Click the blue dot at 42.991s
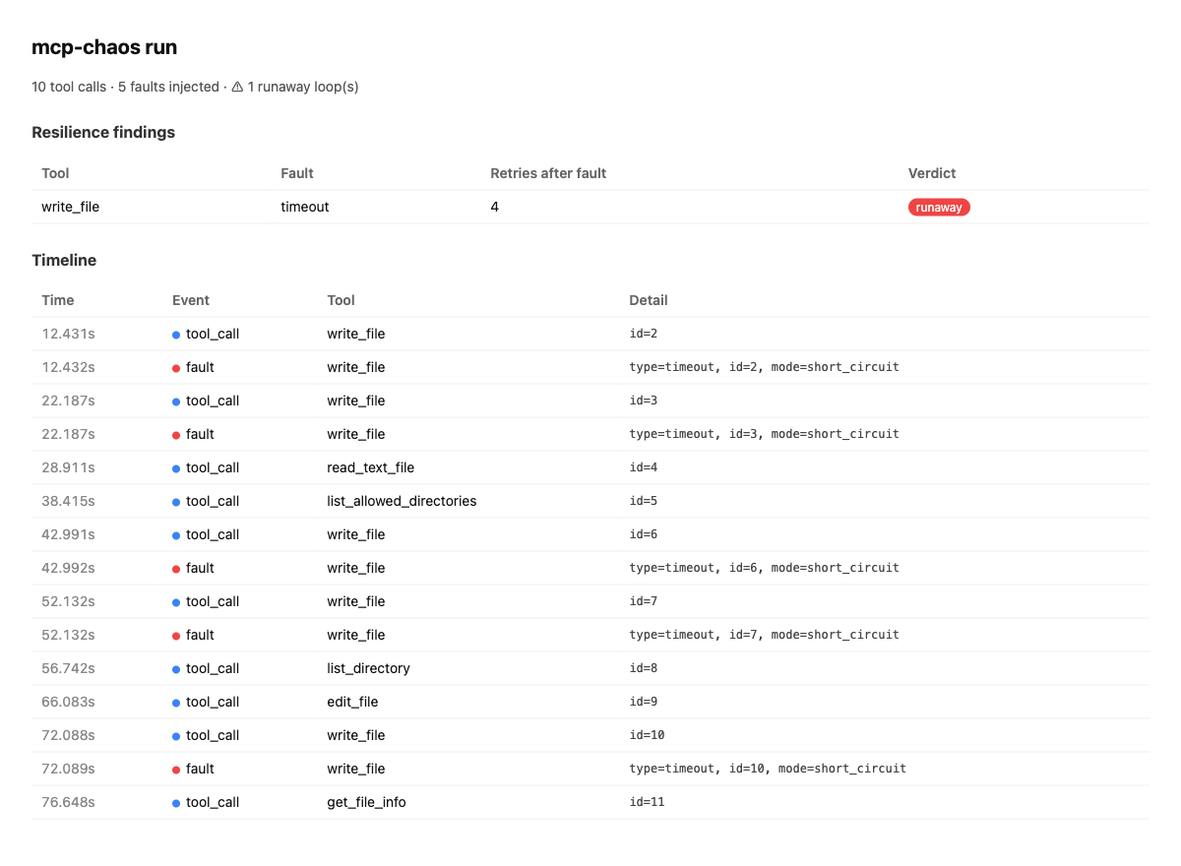The width and height of the screenshot is (1181, 866). (176, 535)
